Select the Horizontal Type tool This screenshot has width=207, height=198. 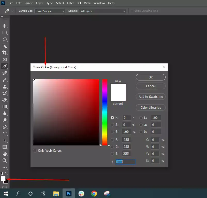(x=5, y=134)
